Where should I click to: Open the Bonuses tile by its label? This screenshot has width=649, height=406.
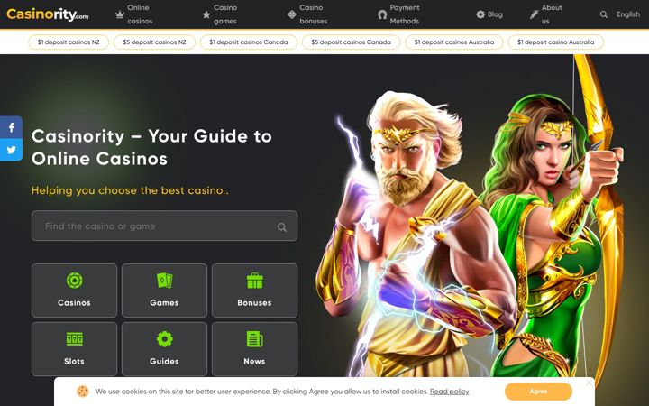pos(254,303)
